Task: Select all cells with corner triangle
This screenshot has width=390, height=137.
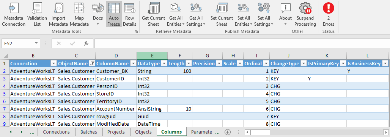Action: pos(6,56)
